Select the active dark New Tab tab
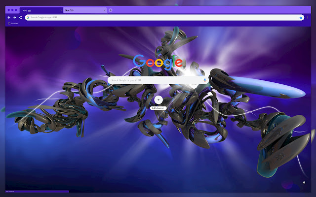Screen dimensions: 316x197 click(x=41, y=10)
